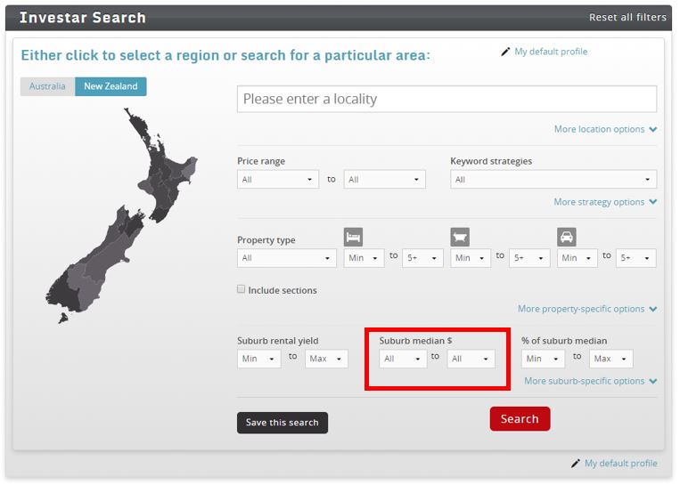Screen dimensions: 680x485
Task: Expand More location options
Action: (605, 129)
